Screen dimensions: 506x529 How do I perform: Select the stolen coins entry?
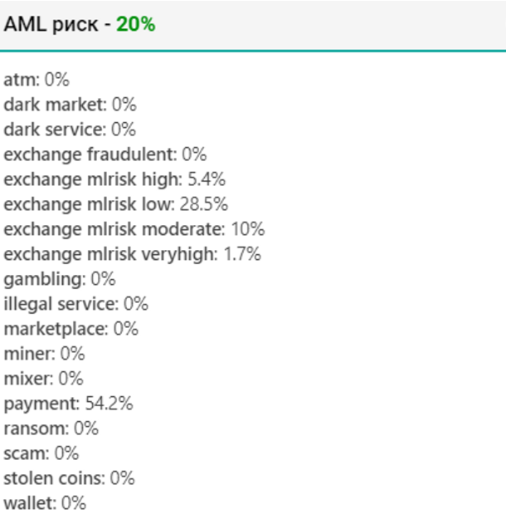tap(69, 478)
